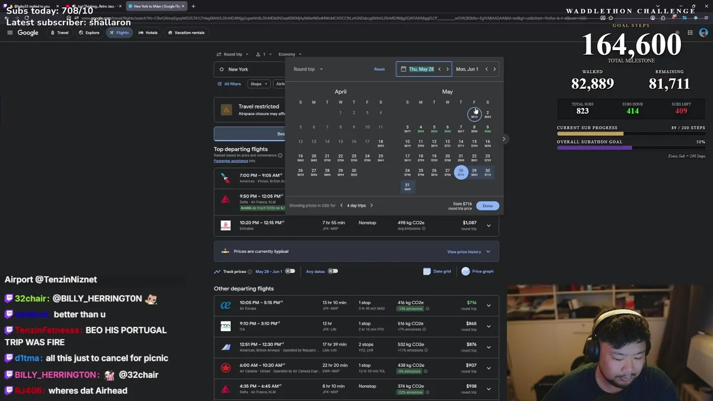Image resolution: width=713 pixels, height=401 pixels.
Task: Click the ranking info icon
Action: pyautogui.click(x=280, y=155)
